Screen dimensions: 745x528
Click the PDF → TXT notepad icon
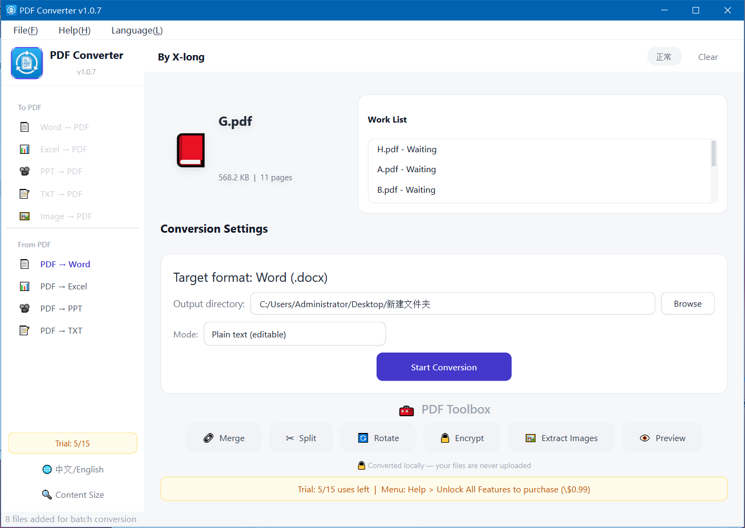coord(24,330)
